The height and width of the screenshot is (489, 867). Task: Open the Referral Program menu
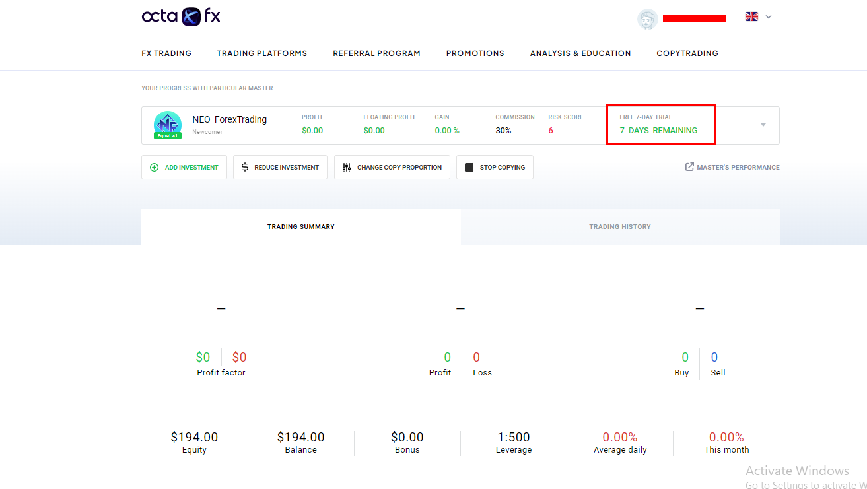point(376,53)
